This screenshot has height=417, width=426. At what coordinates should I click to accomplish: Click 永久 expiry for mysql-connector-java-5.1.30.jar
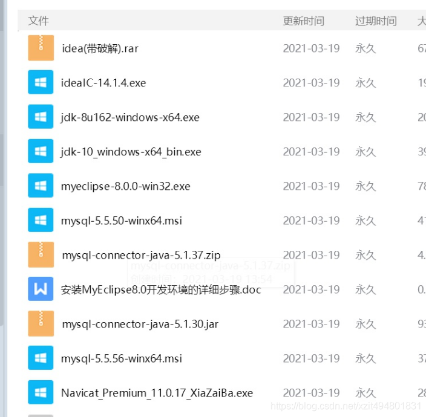coord(365,324)
